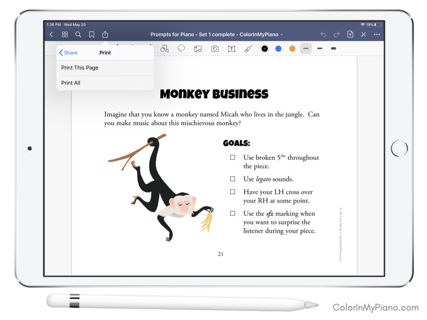Select the laser pointer tool
Image resolution: width=427 pixels, height=320 pixels.
(x=249, y=49)
